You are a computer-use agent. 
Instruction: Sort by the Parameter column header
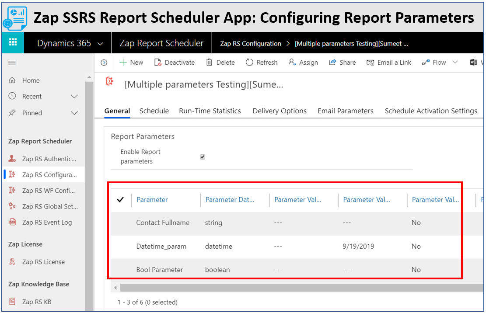pyautogui.click(x=152, y=200)
